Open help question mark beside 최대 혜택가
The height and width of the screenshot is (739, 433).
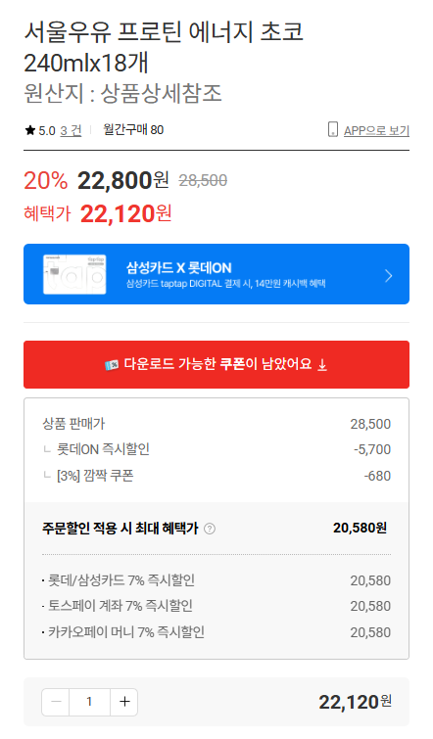210,529
